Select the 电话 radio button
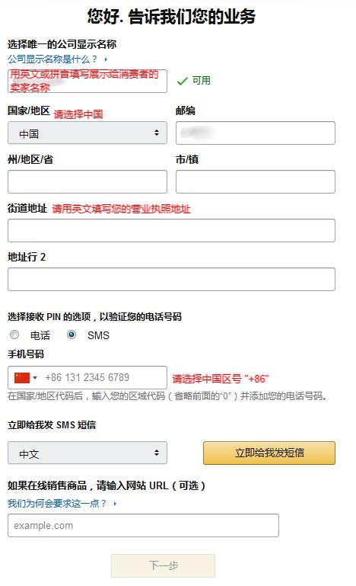The image size is (356, 586). pyautogui.click(x=14, y=335)
